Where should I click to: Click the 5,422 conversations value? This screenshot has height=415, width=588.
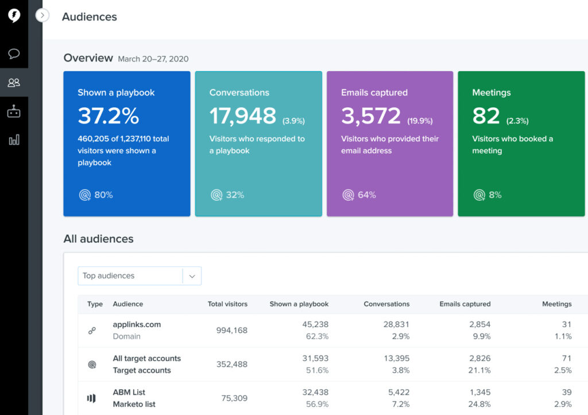[399, 392]
